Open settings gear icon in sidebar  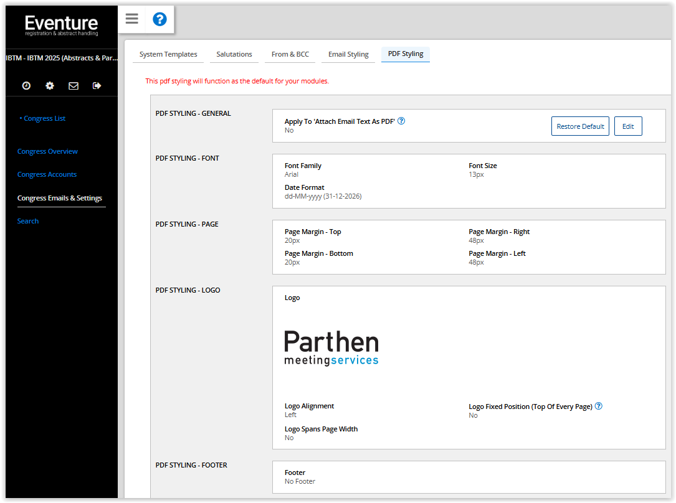pos(50,86)
